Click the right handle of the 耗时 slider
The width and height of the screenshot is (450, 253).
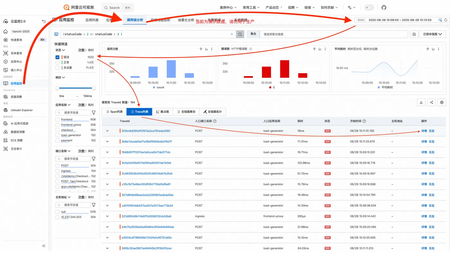click(x=94, y=88)
